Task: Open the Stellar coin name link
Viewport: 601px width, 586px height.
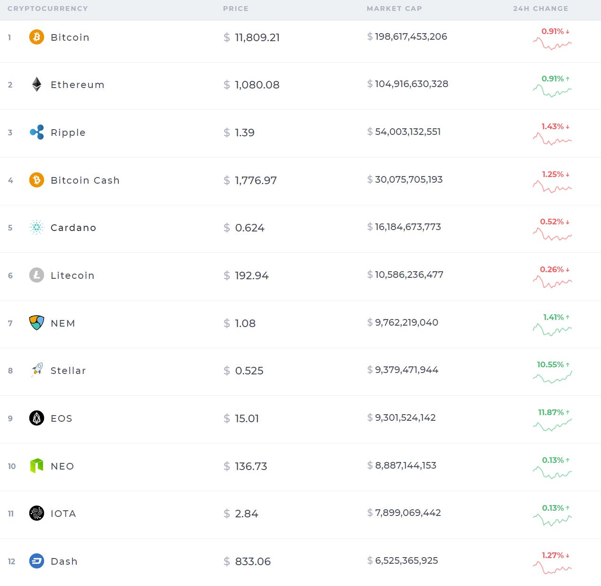Action: coord(68,371)
